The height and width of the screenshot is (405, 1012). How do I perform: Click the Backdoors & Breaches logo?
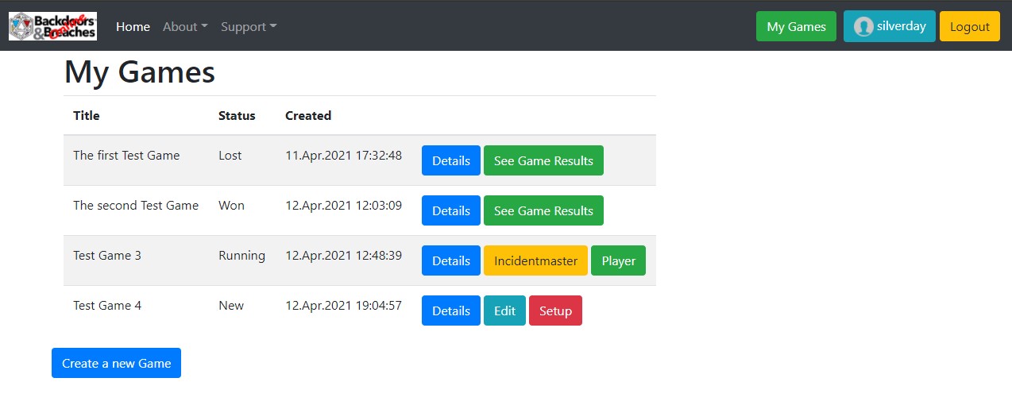[52, 26]
